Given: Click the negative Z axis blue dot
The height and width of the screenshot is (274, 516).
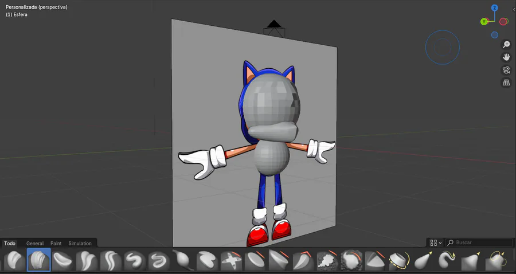Looking at the screenshot, I should click(494, 35).
